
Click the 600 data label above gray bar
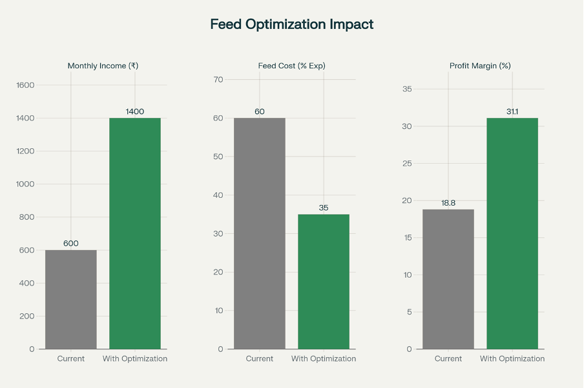click(x=70, y=244)
